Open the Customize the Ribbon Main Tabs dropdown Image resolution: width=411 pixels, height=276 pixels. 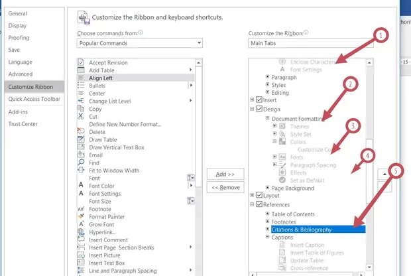coord(311,43)
